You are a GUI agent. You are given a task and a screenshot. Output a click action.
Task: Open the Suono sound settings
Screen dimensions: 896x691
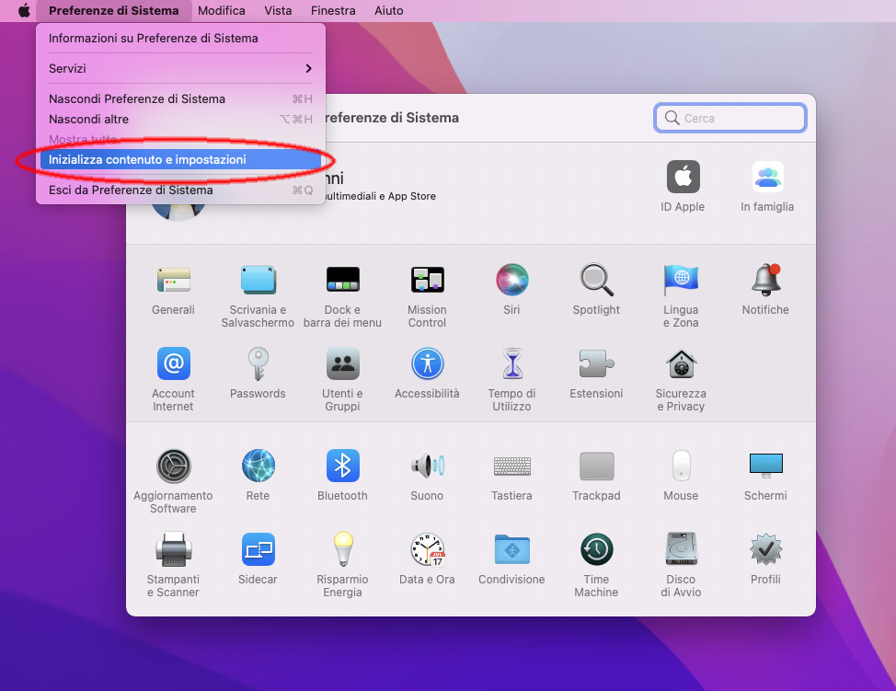[x=427, y=466]
